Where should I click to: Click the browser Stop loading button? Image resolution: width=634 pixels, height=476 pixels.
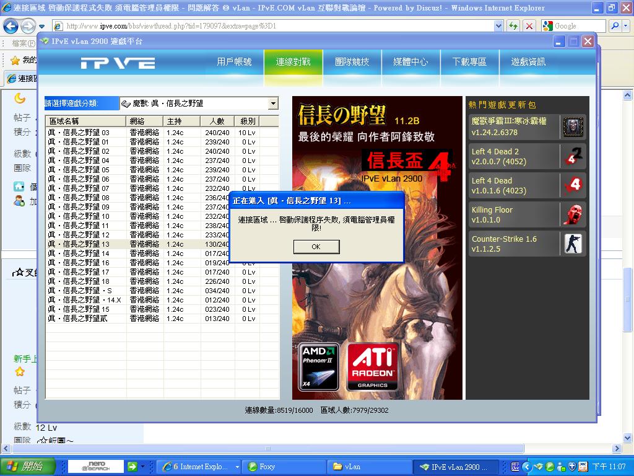click(529, 26)
